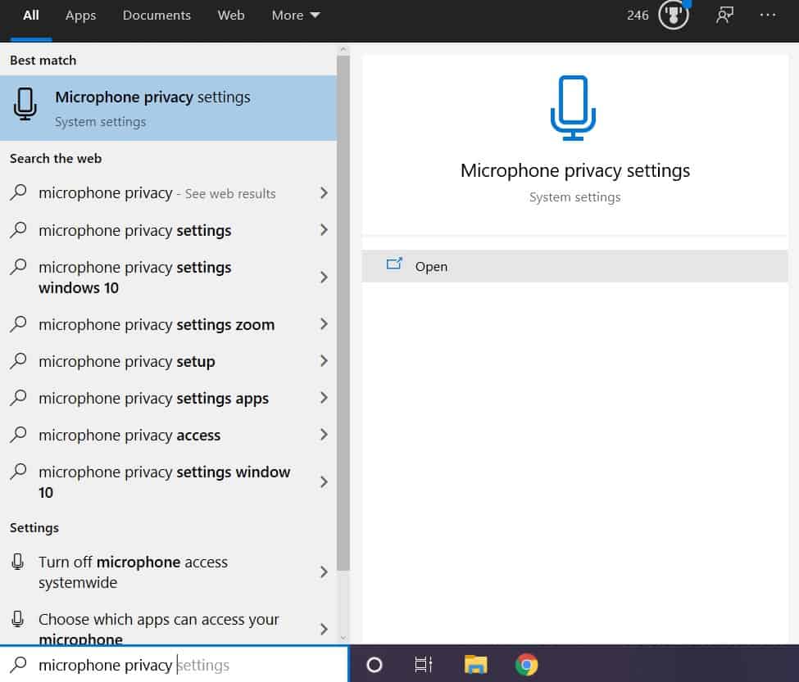Open the three-dot options menu

click(768, 16)
